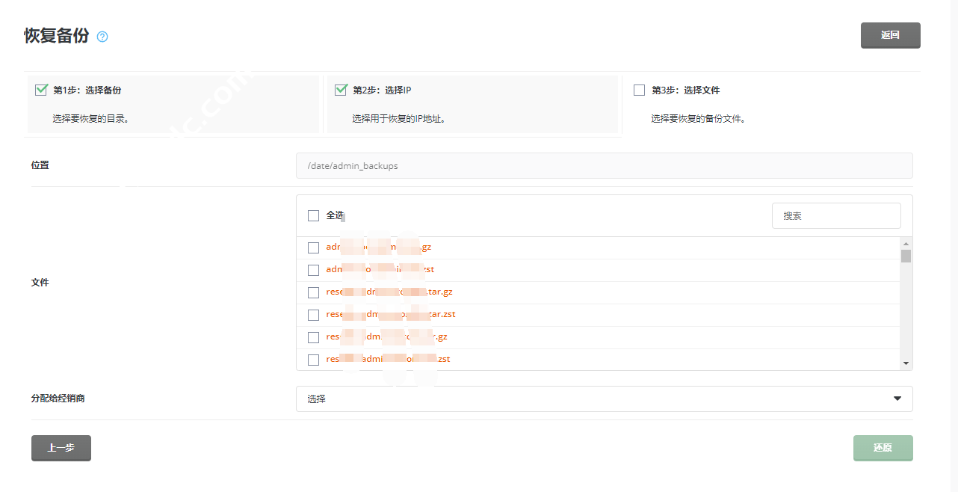Focus the 搜索 search box
Viewport: 958px width, 492px height.
835,216
